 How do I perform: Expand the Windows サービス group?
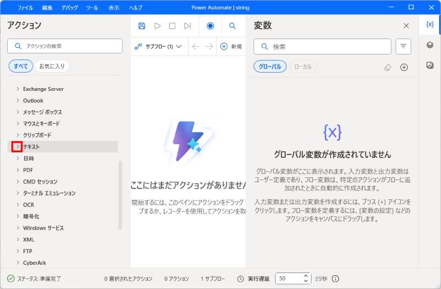pos(18,228)
